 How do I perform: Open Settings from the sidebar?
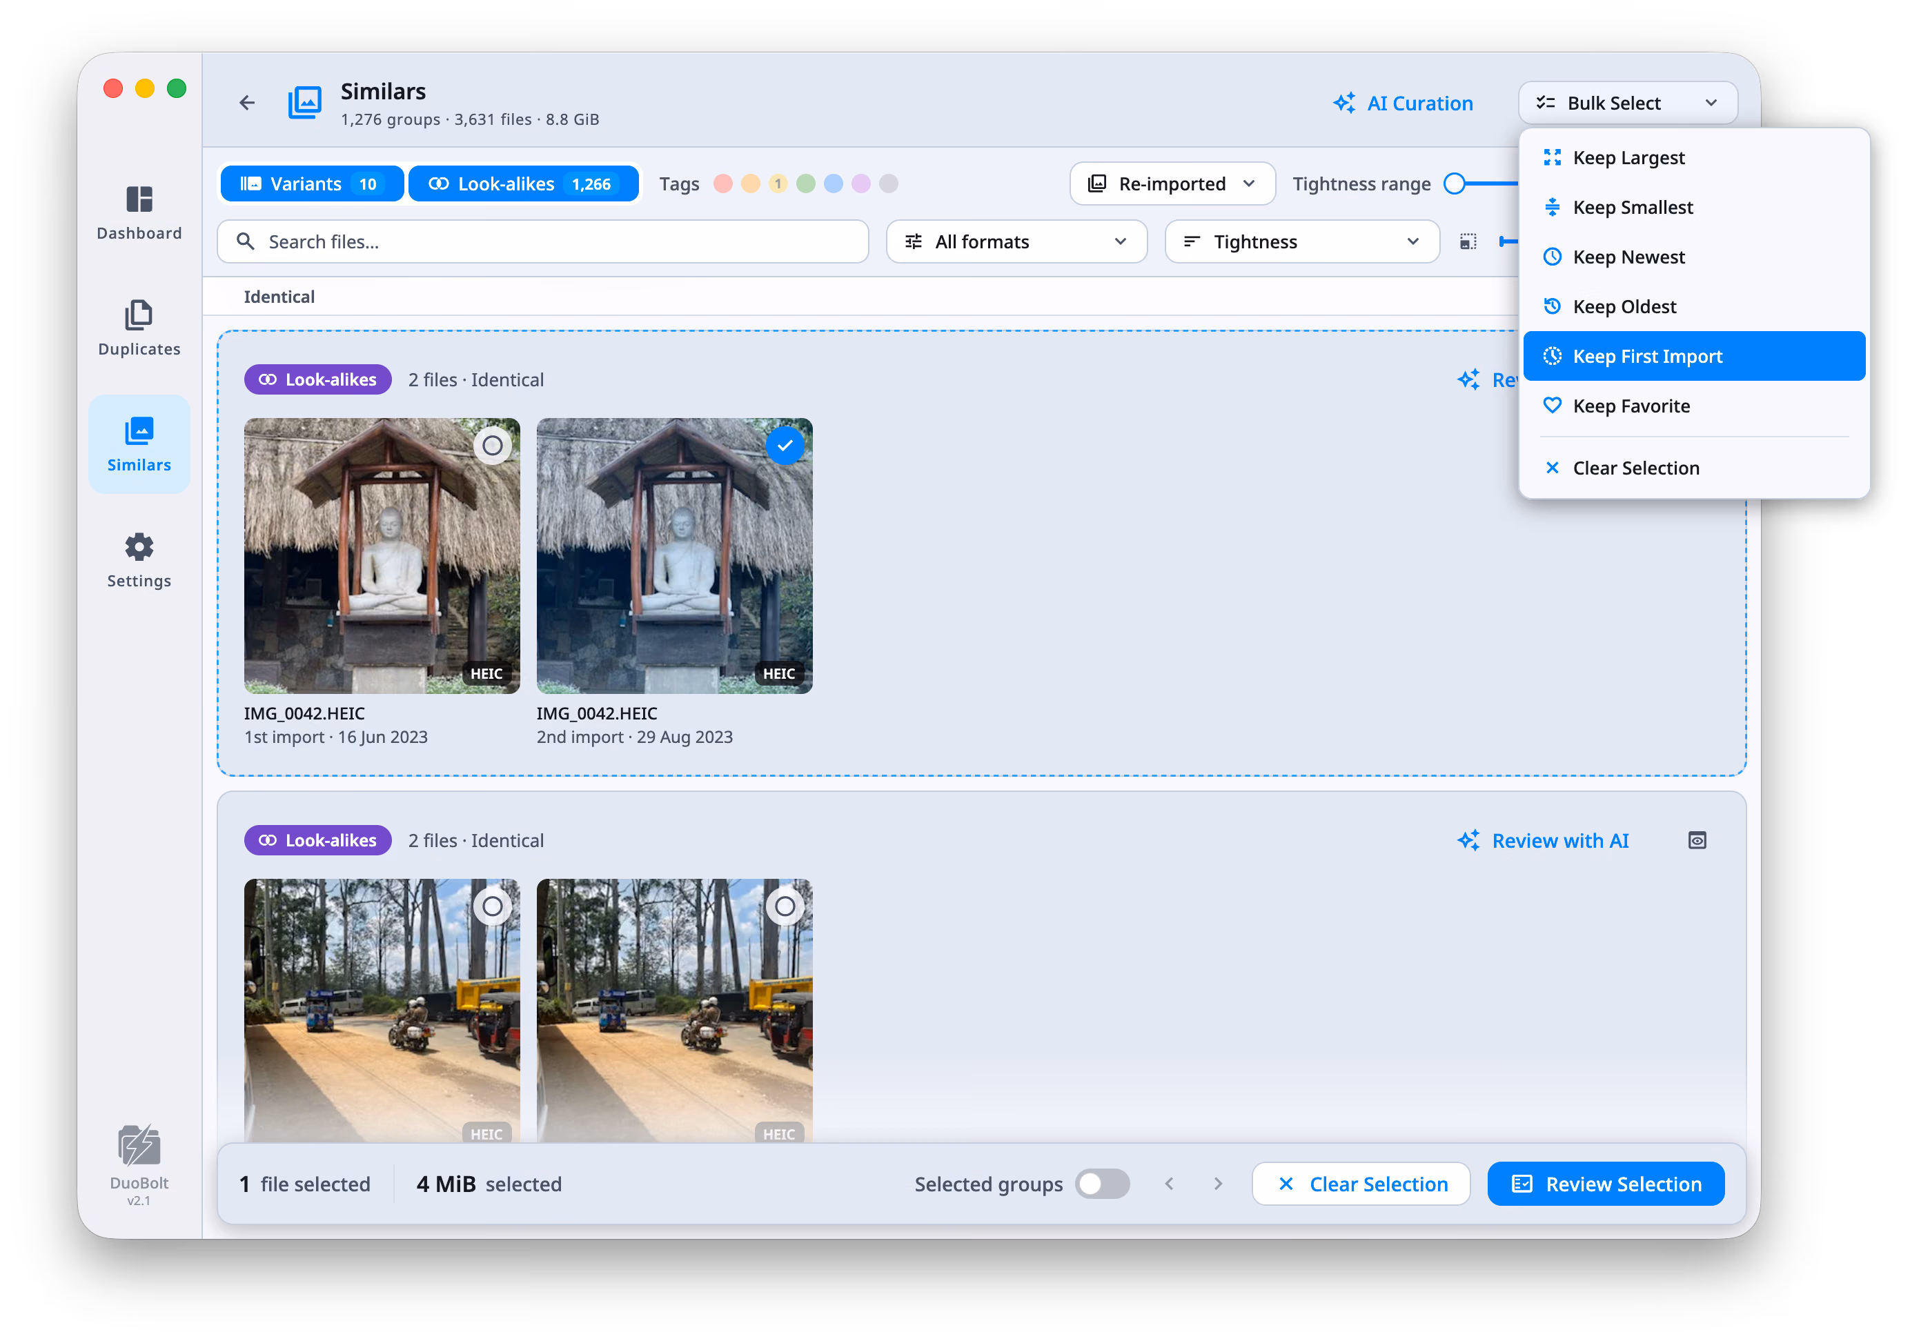[139, 559]
